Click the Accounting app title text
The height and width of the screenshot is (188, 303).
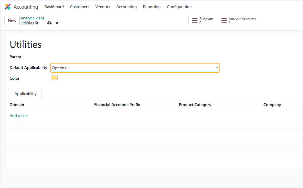26,7
